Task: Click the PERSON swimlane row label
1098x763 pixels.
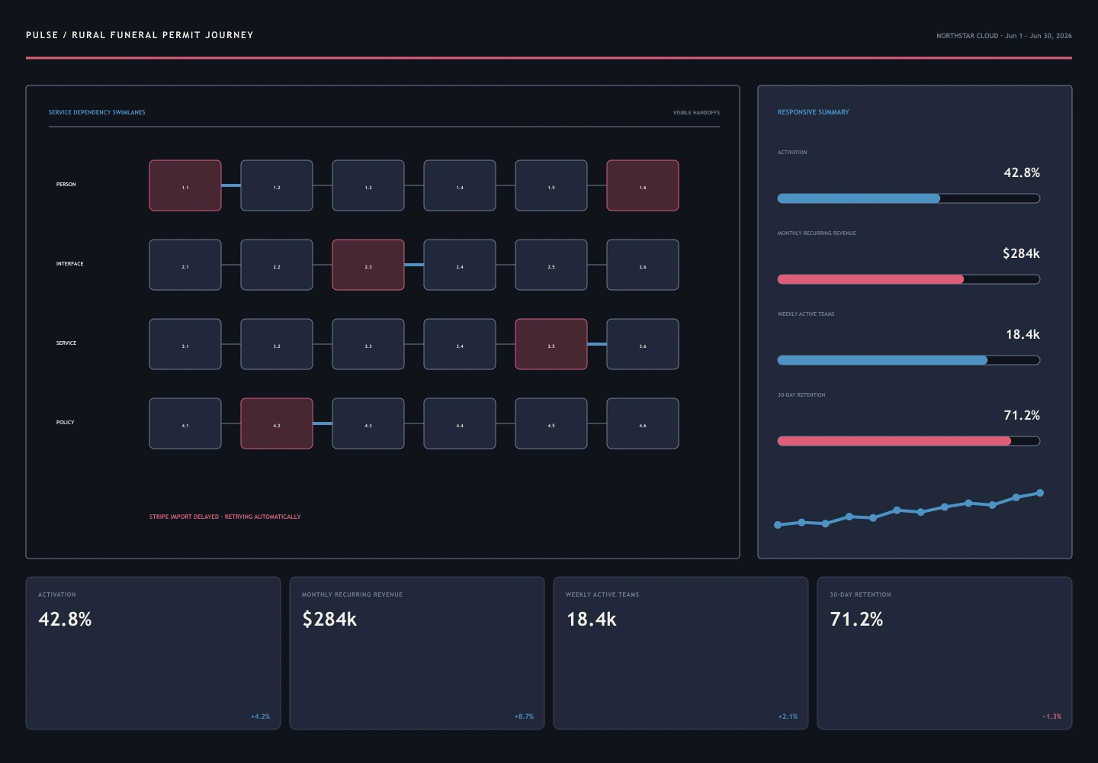Action: point(66,185)
